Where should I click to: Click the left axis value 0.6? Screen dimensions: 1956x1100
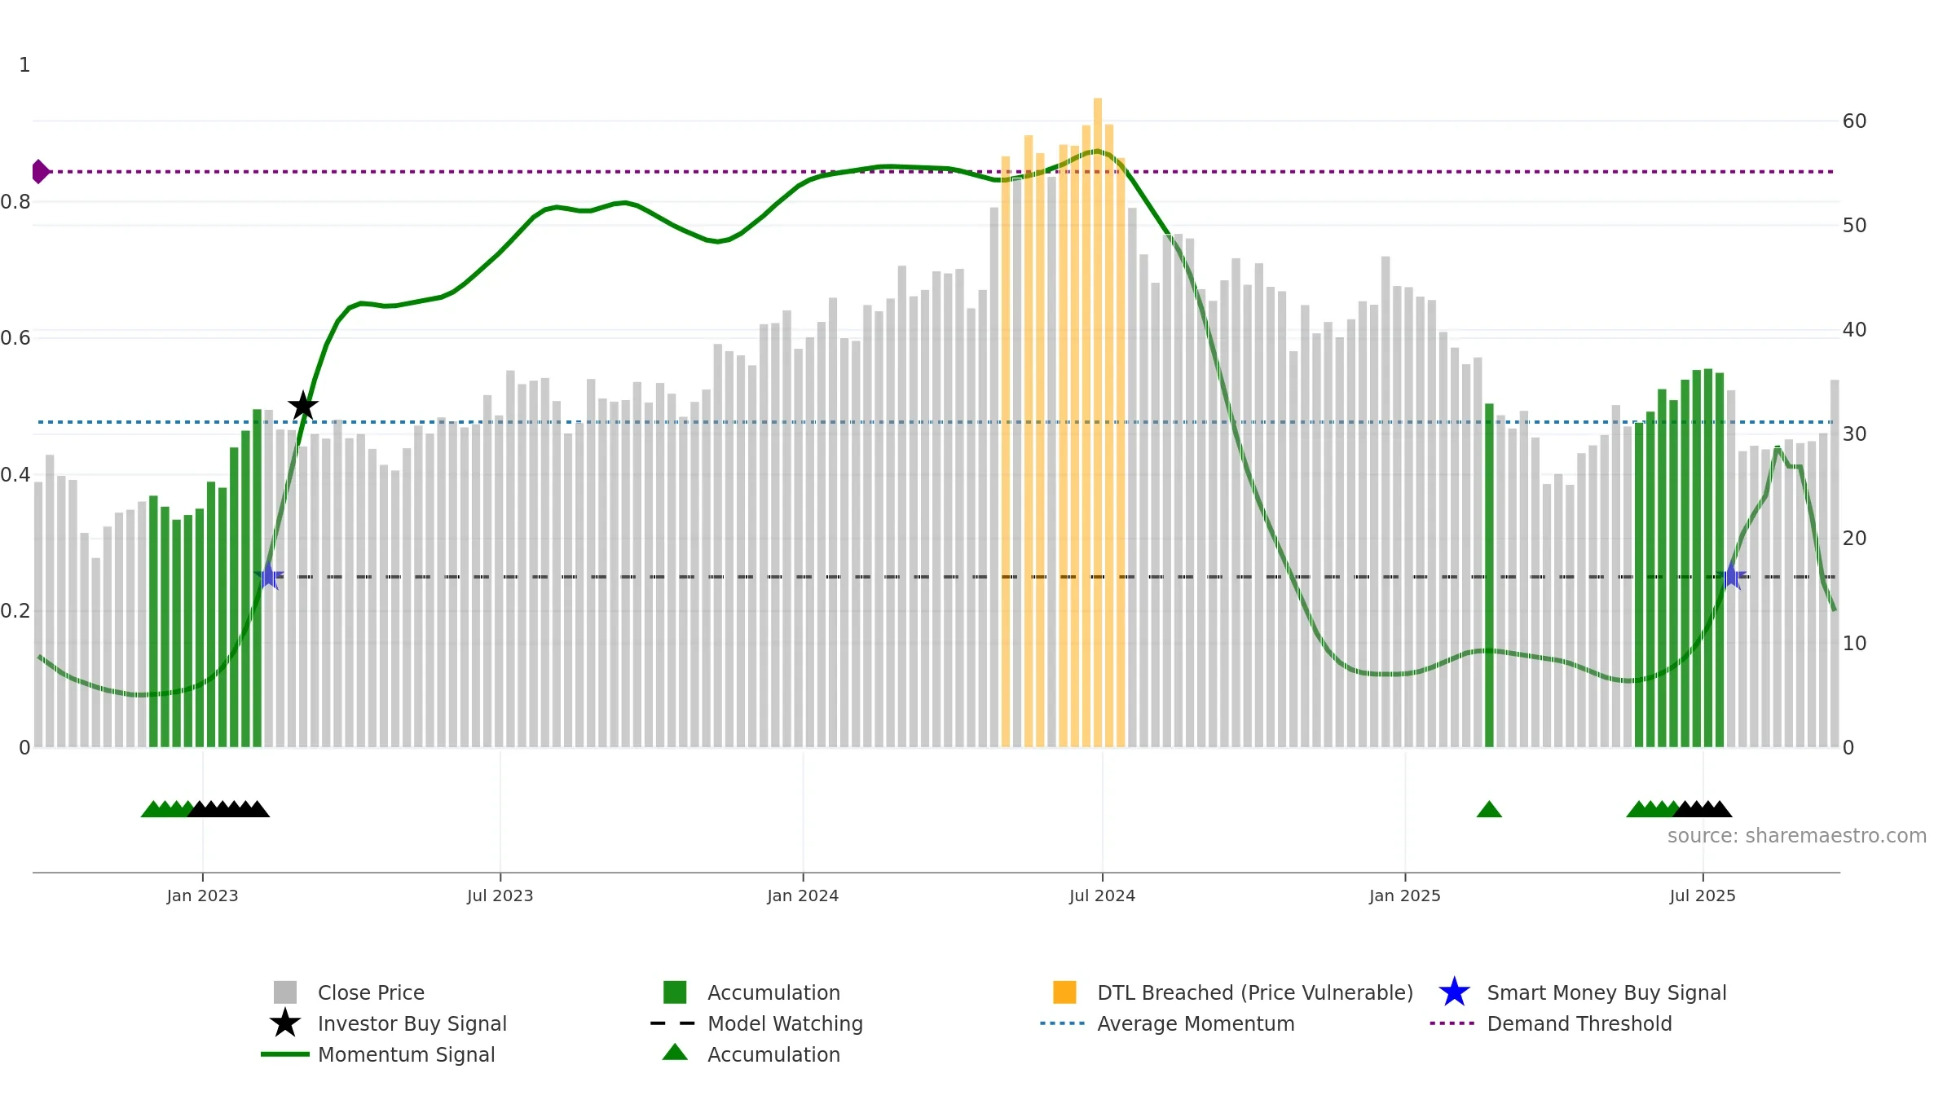[15, 338]
